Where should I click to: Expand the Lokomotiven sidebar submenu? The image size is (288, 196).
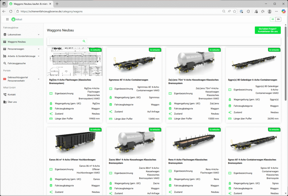(x=39, y=35)
